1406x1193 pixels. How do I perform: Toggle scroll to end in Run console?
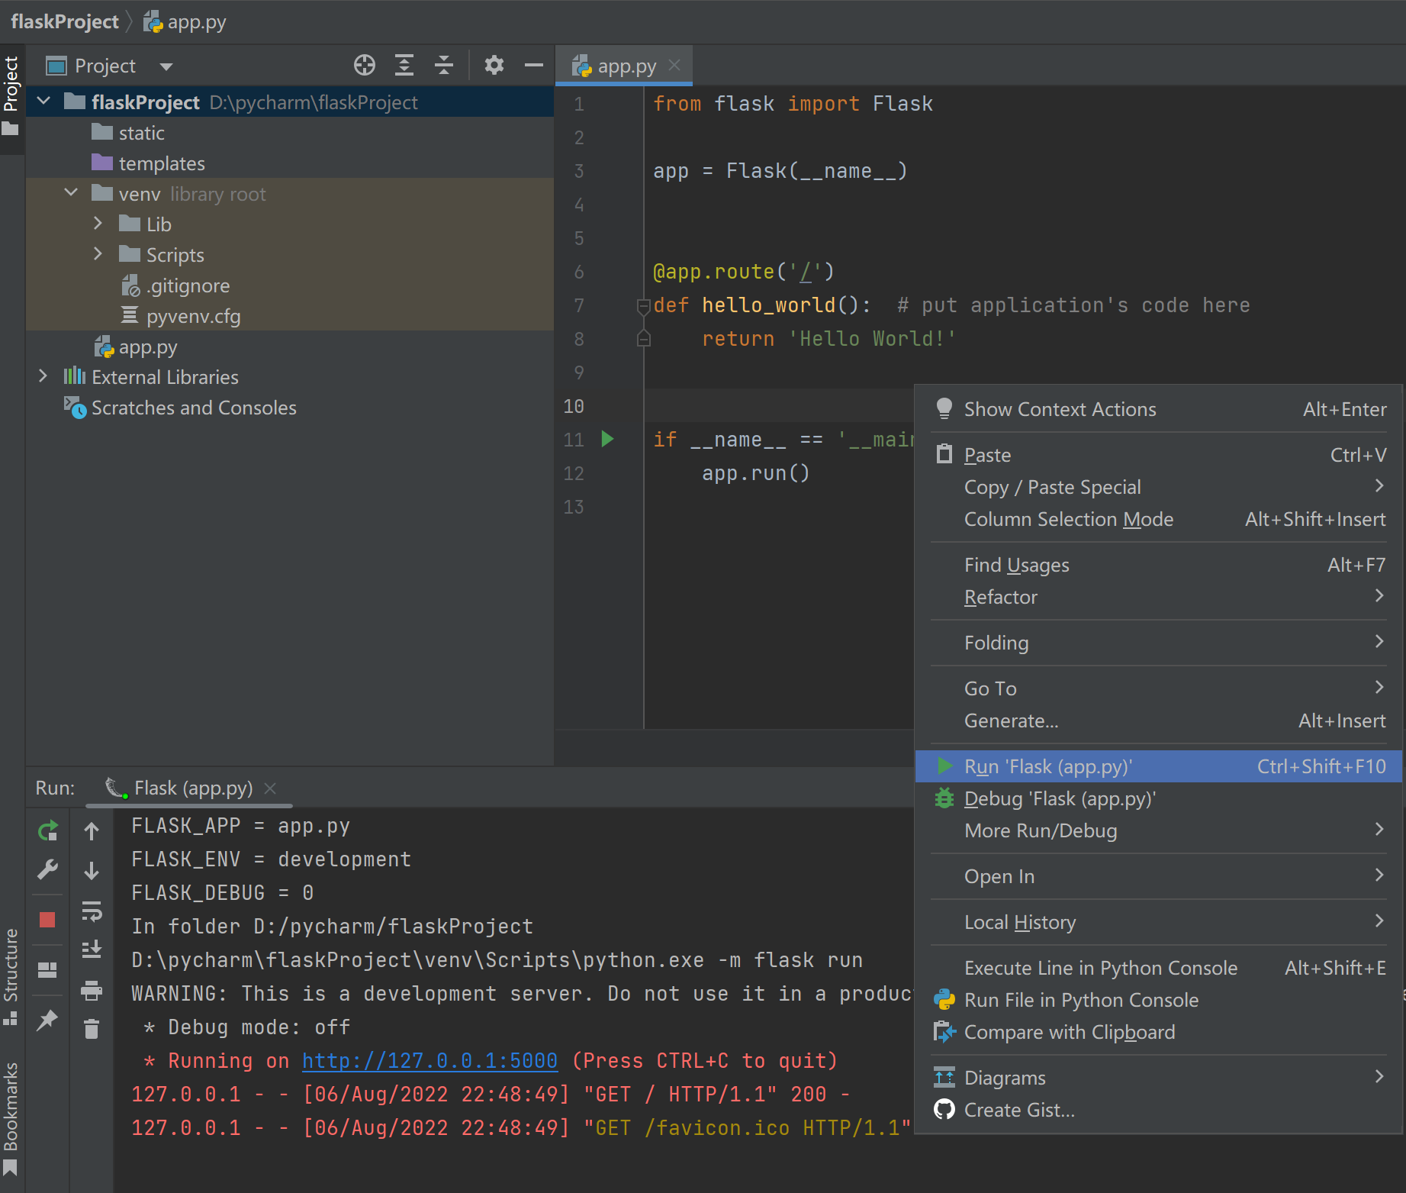[x=92, y=950]
